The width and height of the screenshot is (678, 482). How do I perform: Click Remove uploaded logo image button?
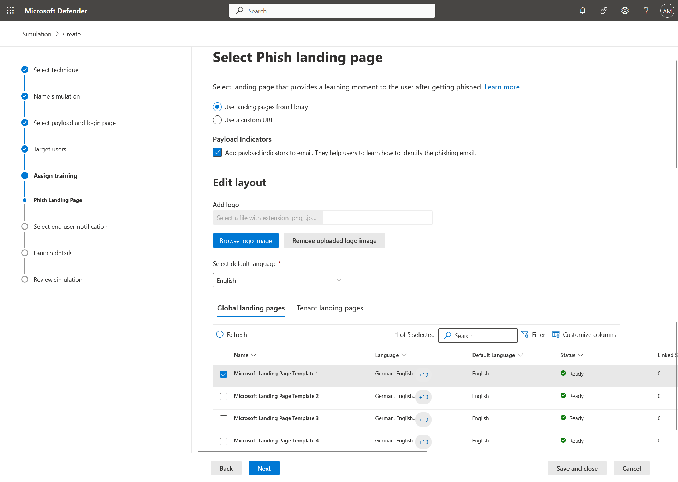[x=334, y=240]
